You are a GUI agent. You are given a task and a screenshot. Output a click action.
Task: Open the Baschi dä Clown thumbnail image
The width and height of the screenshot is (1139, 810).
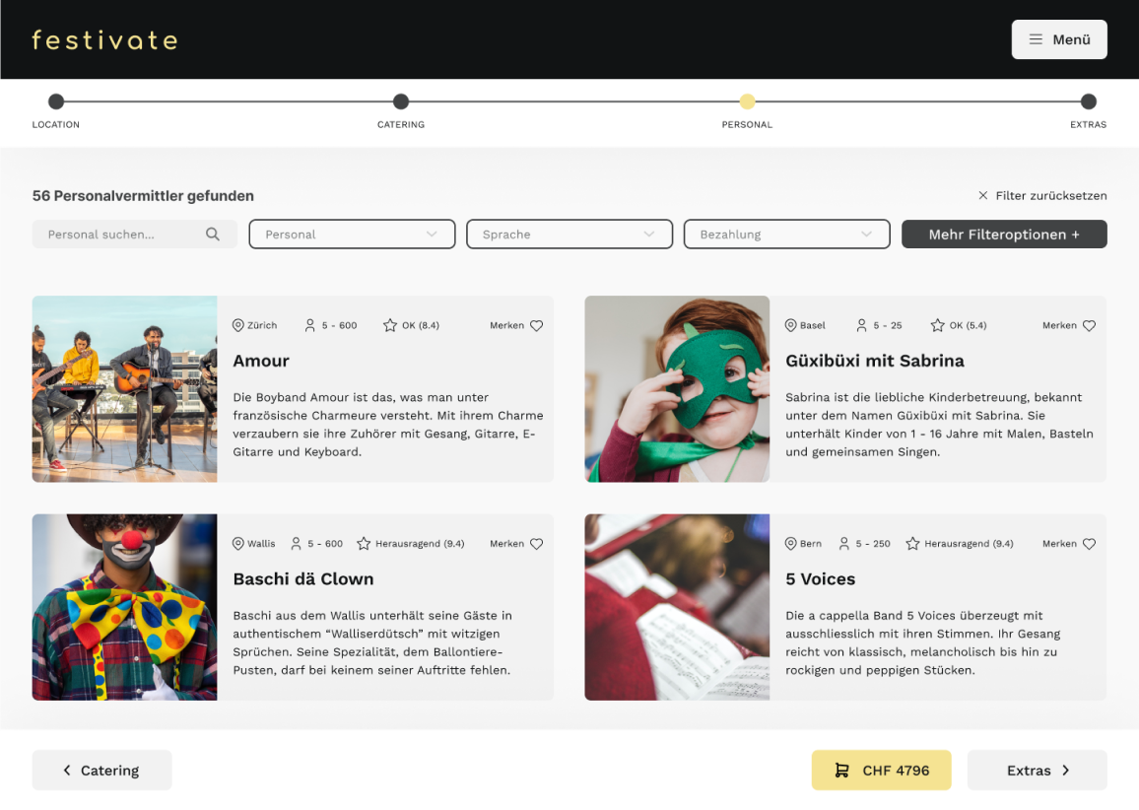click(x=124, y=607)
